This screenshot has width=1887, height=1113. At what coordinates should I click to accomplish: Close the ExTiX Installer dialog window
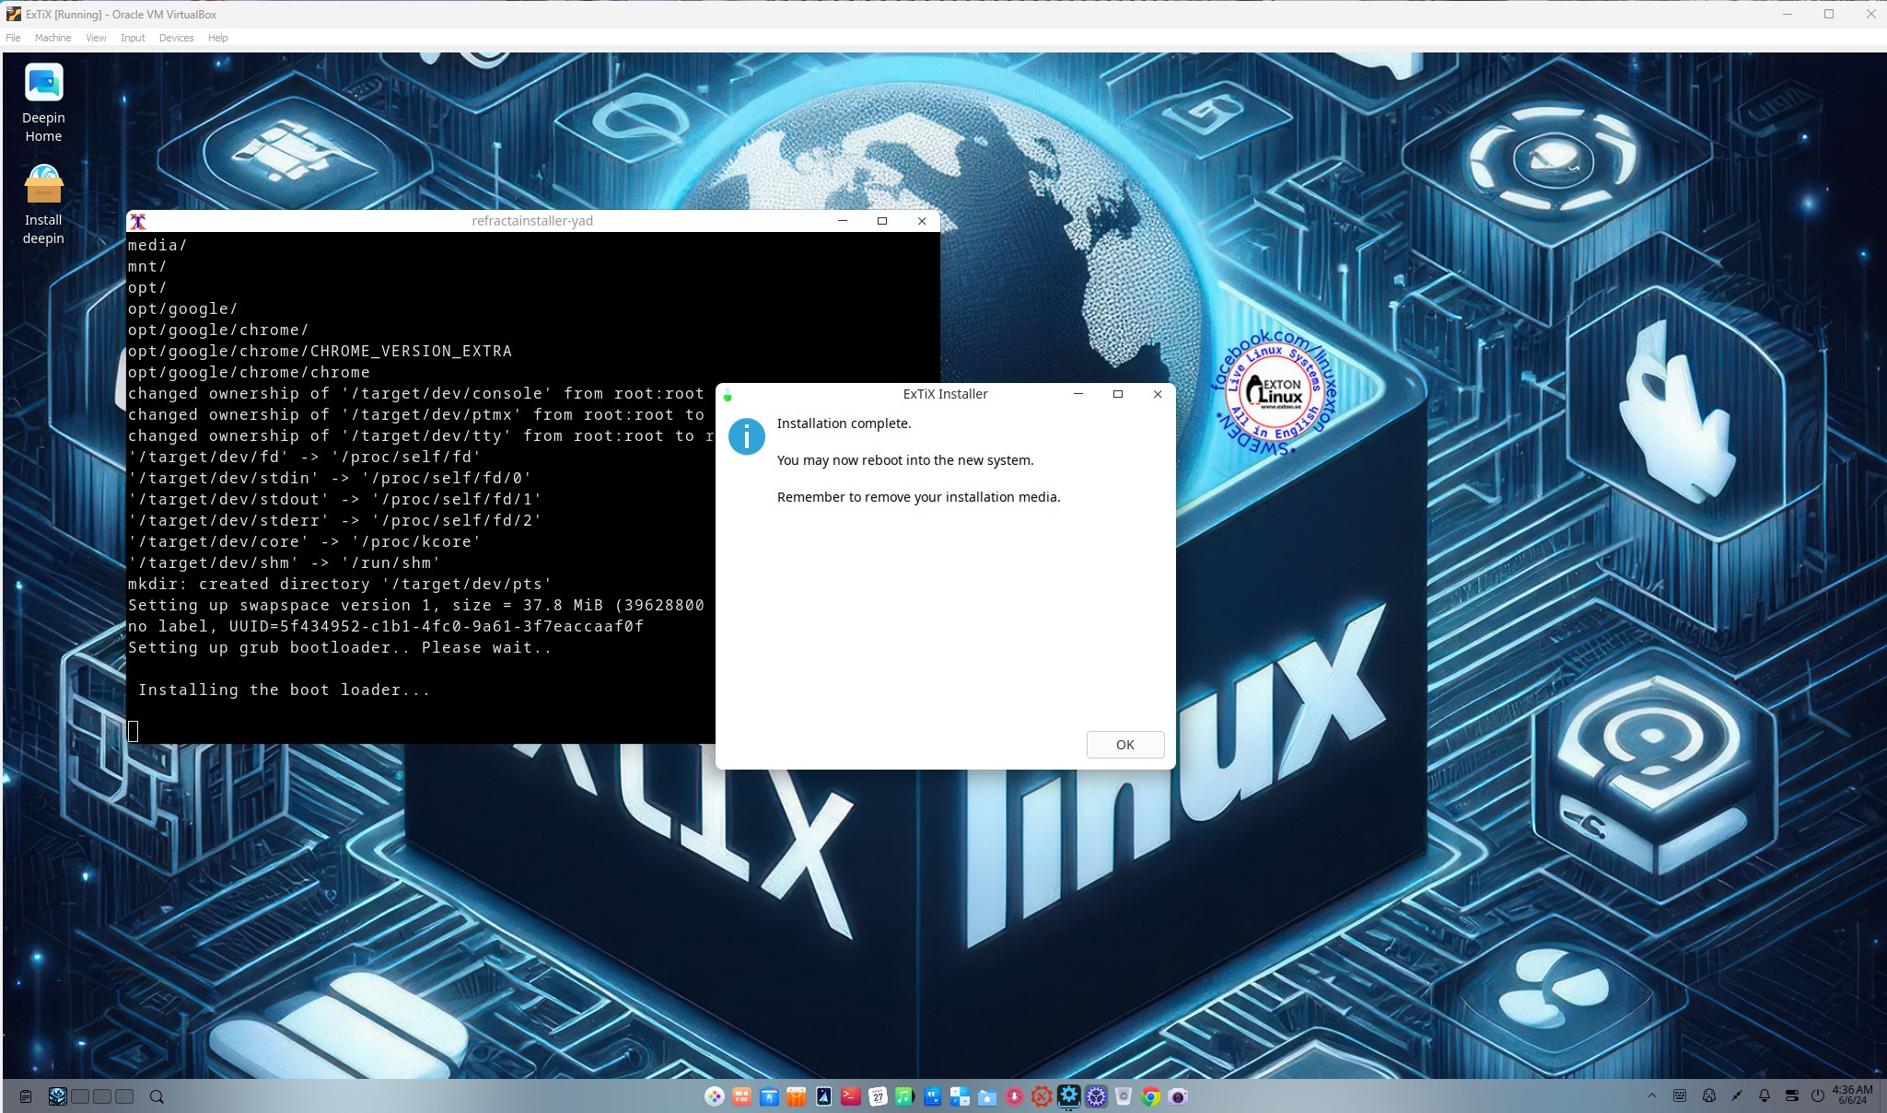pyautogui.click(x=1158, y=394)
